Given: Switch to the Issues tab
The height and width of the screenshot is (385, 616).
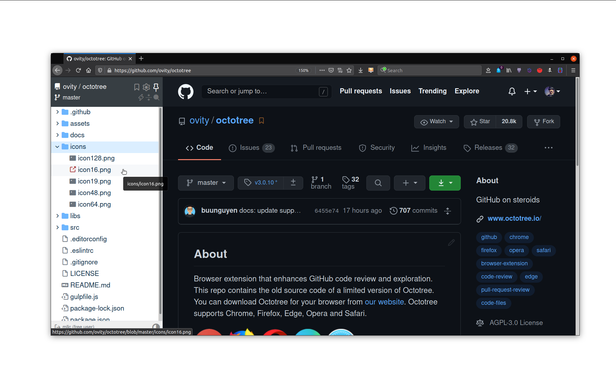Looking at the screenshot, I should (251, 148).
